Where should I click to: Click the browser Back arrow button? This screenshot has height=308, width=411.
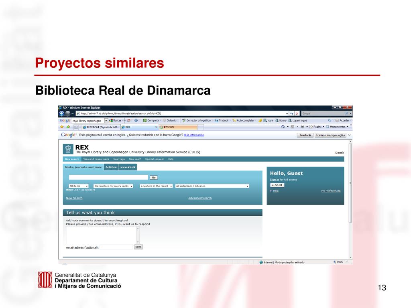tap(61, 113)
